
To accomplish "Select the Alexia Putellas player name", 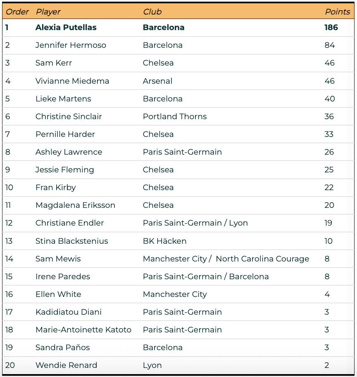I will (x=66, y=27).
